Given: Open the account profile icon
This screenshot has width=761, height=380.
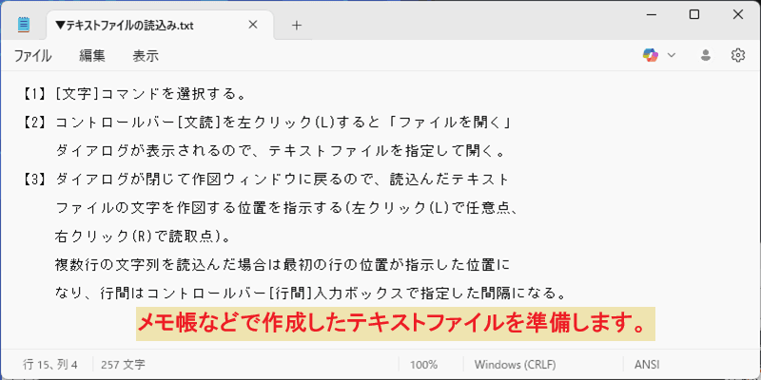Looking at the screenshot, I should [x=706, y=55].
